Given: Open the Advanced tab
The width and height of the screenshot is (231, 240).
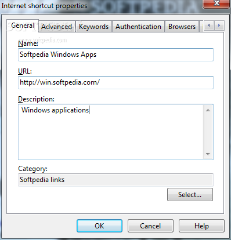Looking at the screenshot, I should click(56, 27).
